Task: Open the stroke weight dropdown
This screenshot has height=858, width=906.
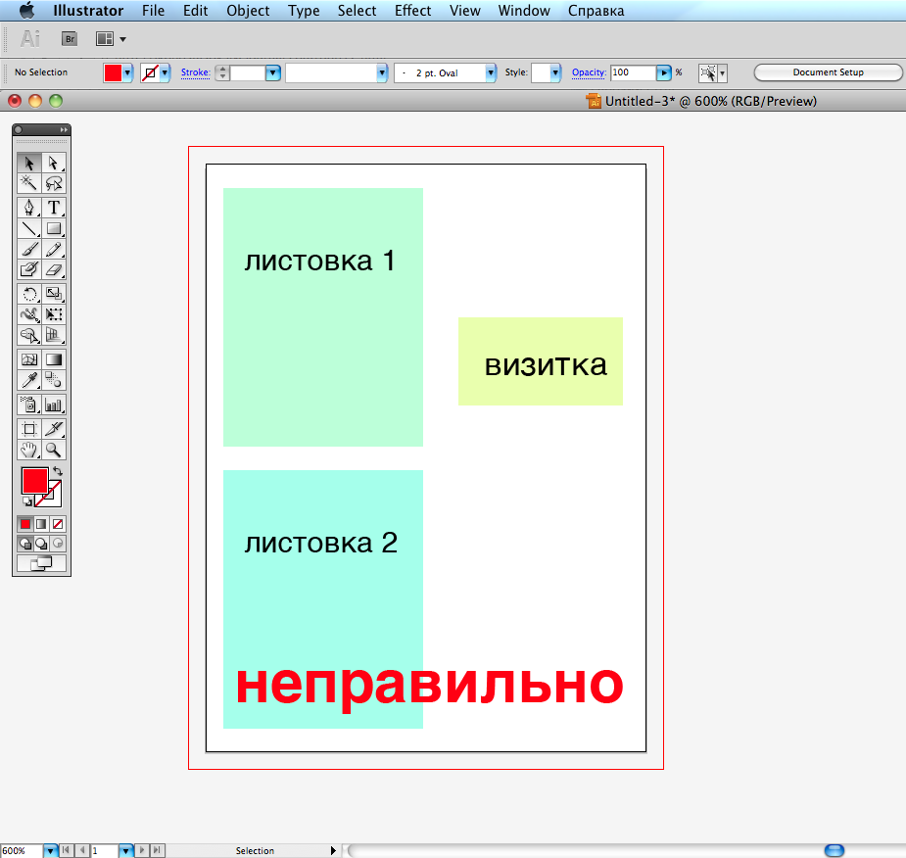Action: click(x=272, y=72)
